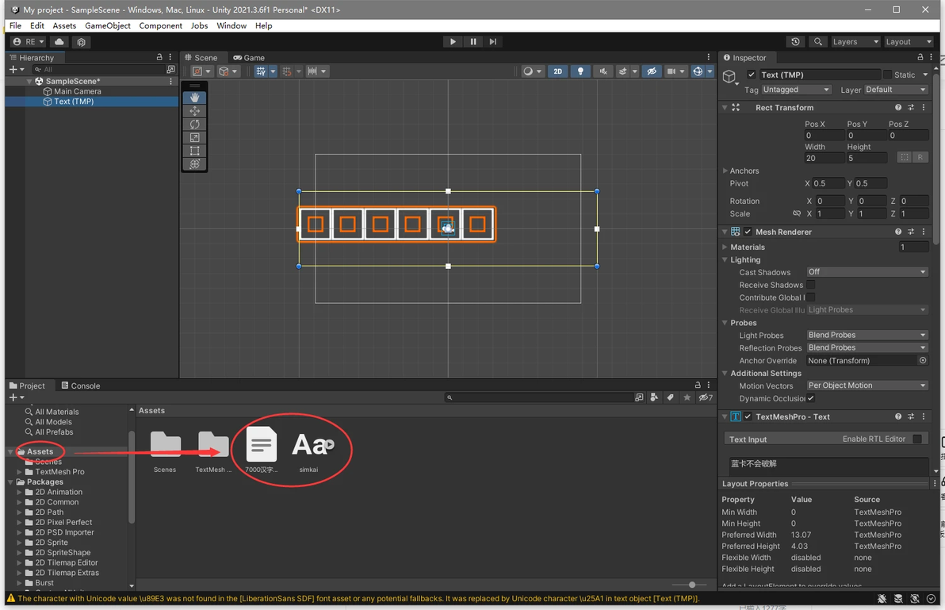Open the Cast Shadows dropdown

pyautogui.click(x=867, y=272)
